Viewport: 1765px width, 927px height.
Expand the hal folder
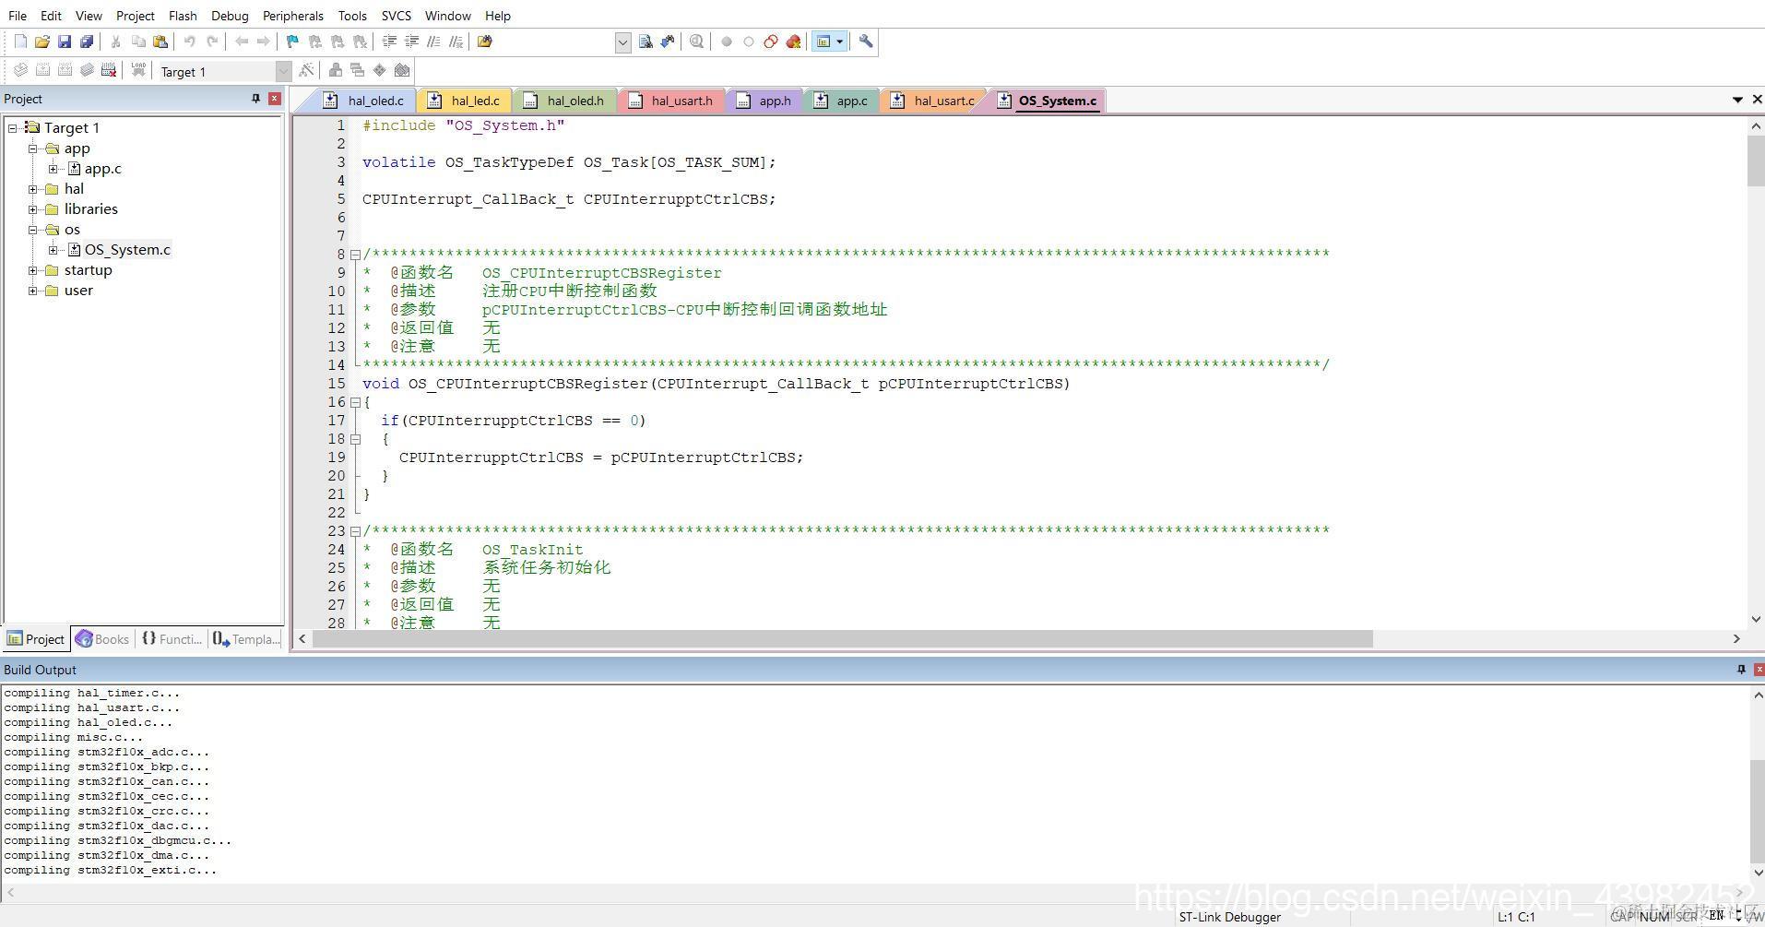[x=33, y=189]
